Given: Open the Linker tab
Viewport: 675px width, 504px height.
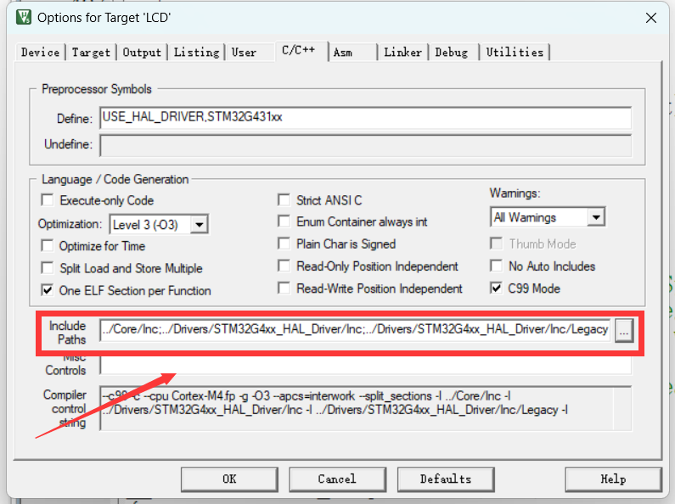Looking at the screenshot, I should (x=403, y=53).
